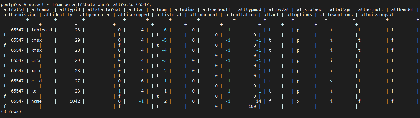Click the attmissingval header

click(377, 15)
